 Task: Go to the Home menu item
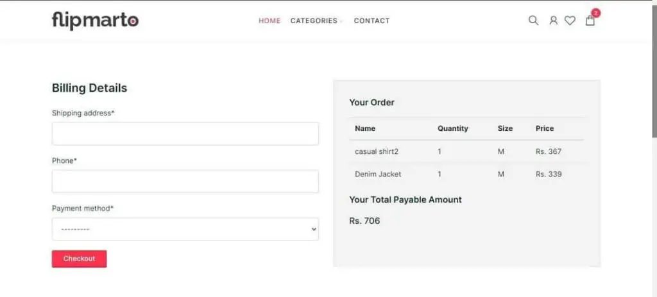pos(269,21)
